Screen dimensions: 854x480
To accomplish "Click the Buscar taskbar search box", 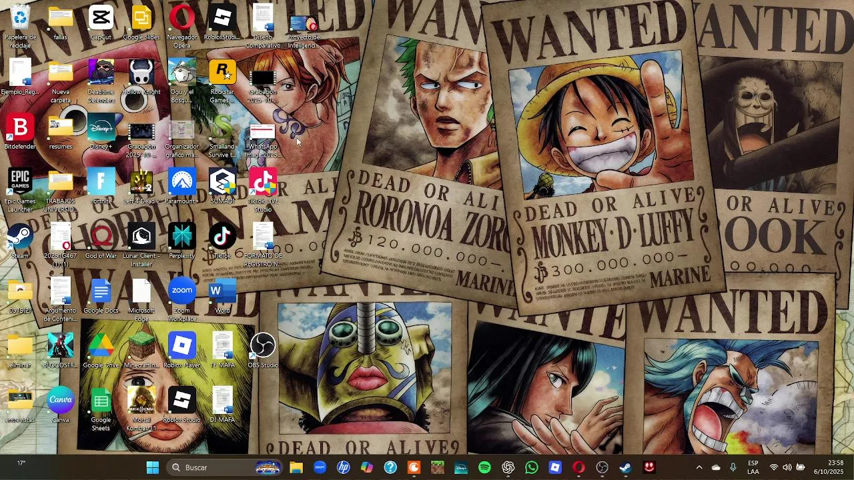I will [225, 467].
